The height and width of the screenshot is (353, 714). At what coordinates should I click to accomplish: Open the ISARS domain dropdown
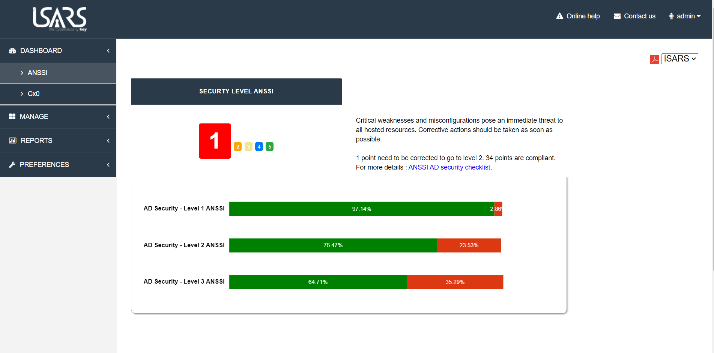coord(679,59)
